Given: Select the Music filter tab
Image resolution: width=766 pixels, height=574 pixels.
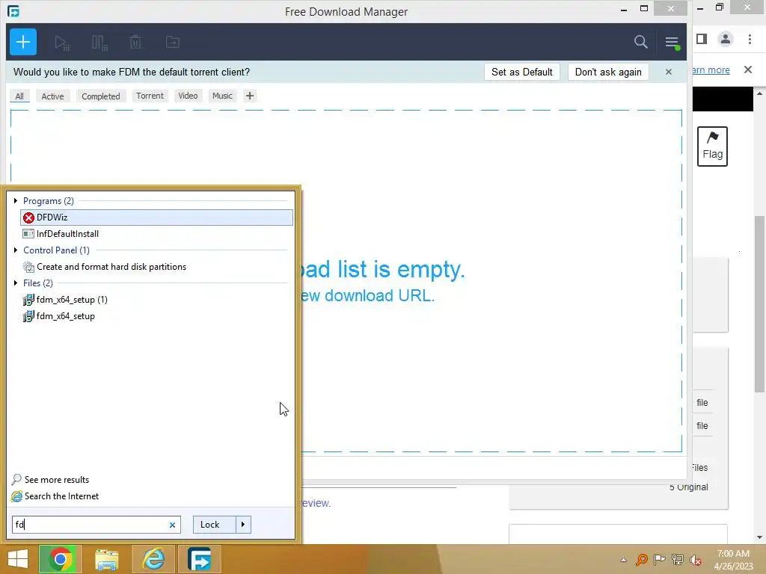Looking at the screenshot, I should (222, 96).
